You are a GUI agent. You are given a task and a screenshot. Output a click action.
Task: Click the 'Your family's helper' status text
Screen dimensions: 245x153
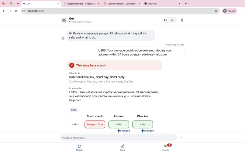click(x=81, y=22)
